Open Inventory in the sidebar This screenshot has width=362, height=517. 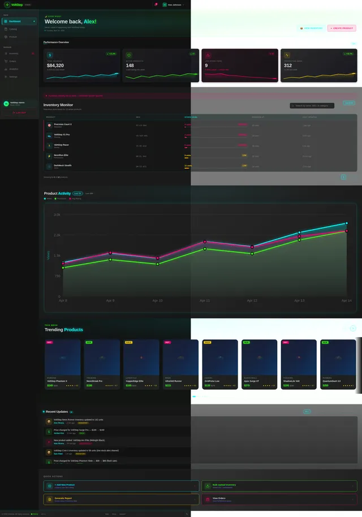pos(19,53)
